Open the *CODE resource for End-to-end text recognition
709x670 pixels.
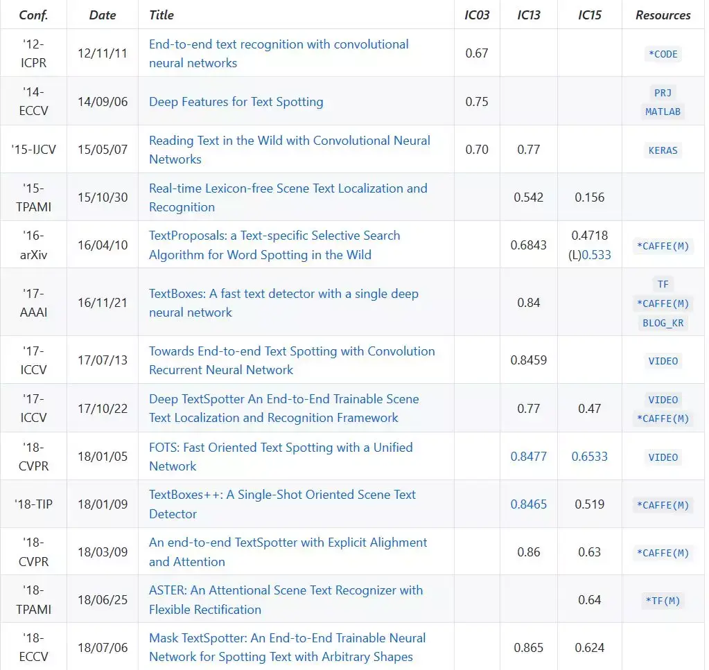(663, 54)
